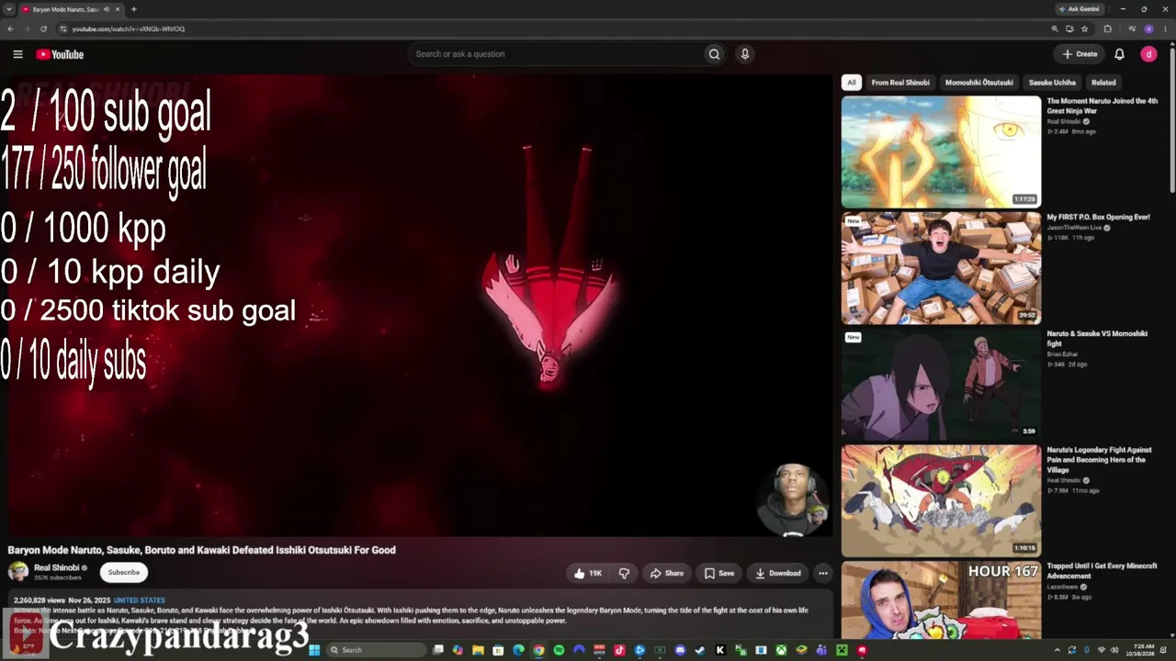Subscribe to Real Shinobi channel

pos(123,572)
